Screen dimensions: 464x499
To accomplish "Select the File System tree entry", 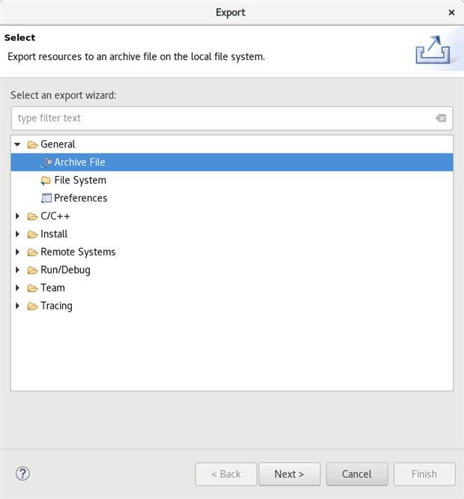I will pyautogui.click(x=80, y=180).
